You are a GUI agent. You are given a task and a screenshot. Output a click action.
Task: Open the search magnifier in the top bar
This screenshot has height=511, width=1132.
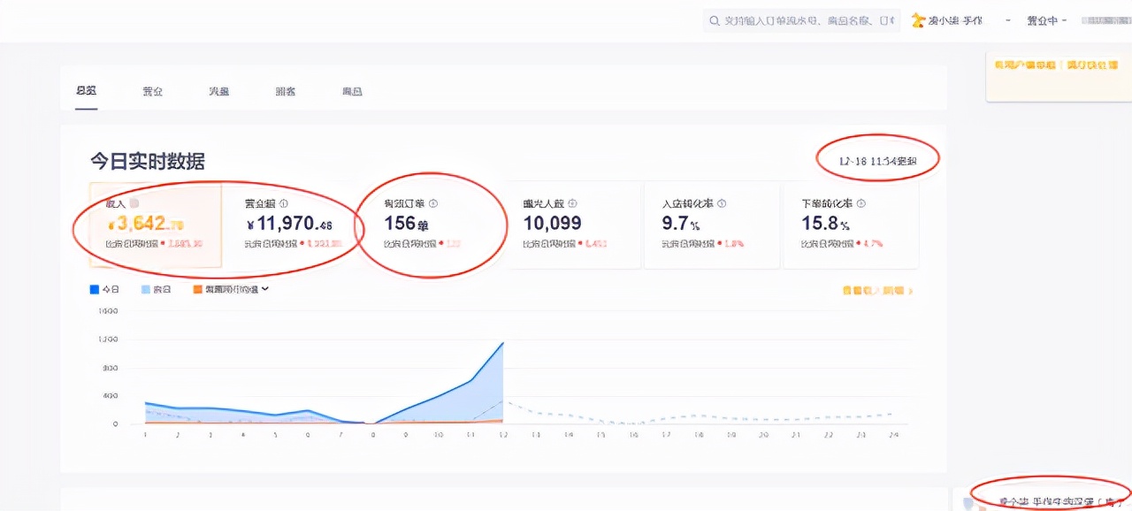click(716, 20)
